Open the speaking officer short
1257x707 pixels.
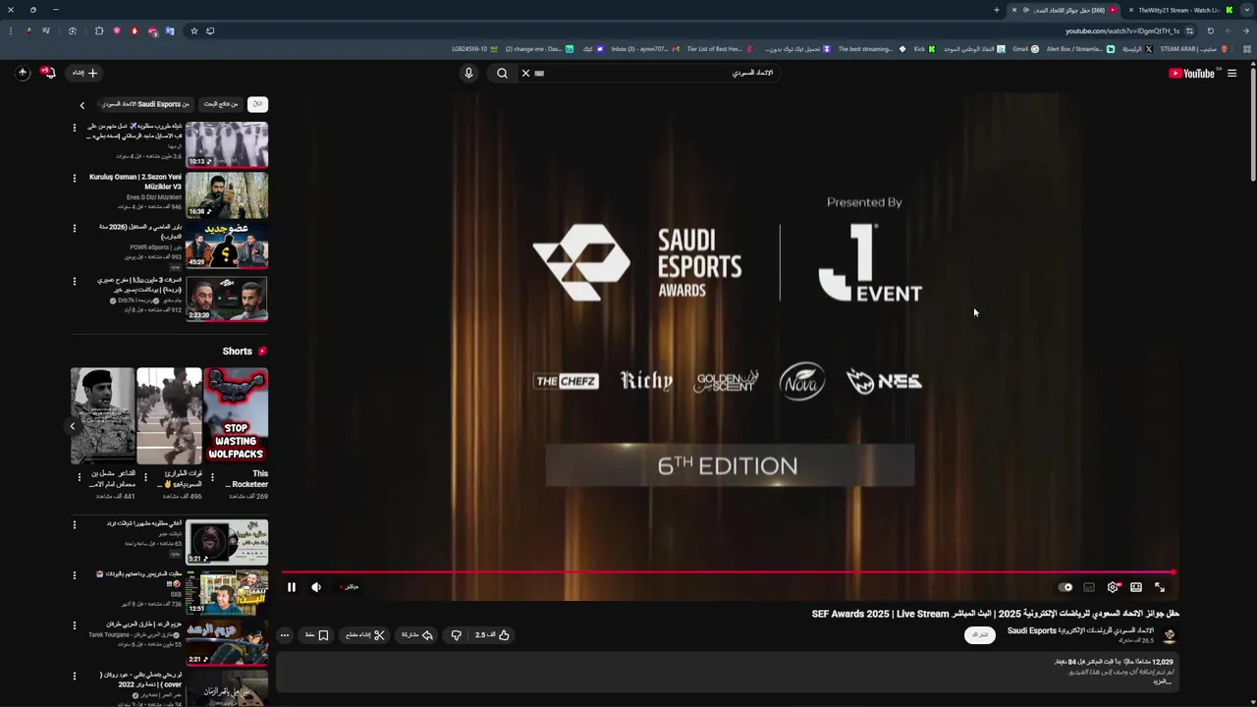coord(102,415)
